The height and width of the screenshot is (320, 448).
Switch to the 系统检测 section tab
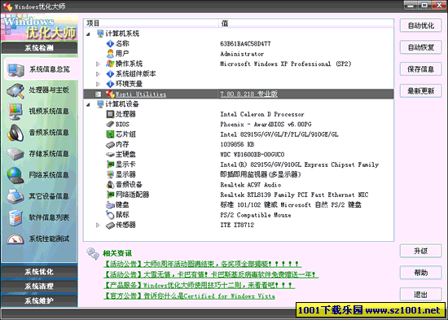(39, 48)
